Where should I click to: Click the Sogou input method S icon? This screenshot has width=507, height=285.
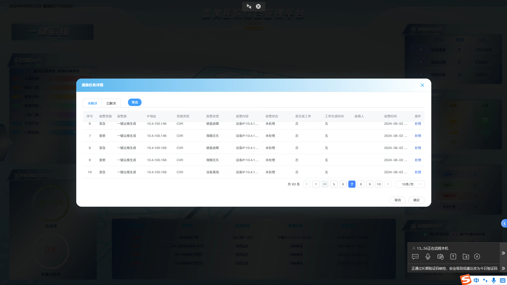[x=466, y=280]
